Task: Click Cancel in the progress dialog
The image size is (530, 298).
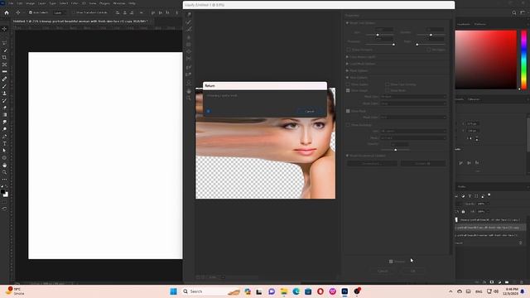Action: tap(310, 111)
